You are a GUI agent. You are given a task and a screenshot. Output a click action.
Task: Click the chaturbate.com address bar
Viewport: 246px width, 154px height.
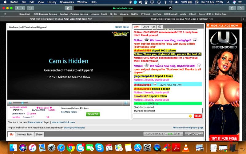coord(123,8)
